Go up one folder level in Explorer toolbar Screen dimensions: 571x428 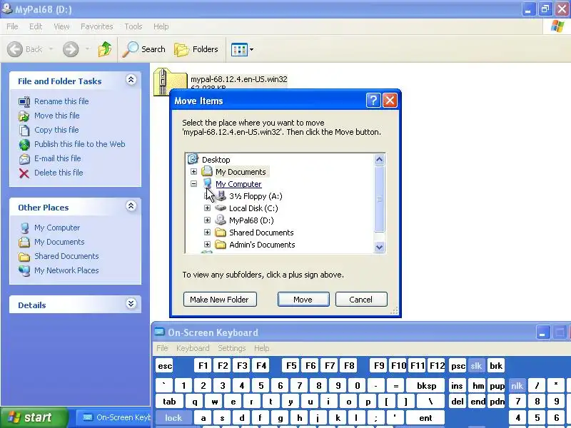105,49
